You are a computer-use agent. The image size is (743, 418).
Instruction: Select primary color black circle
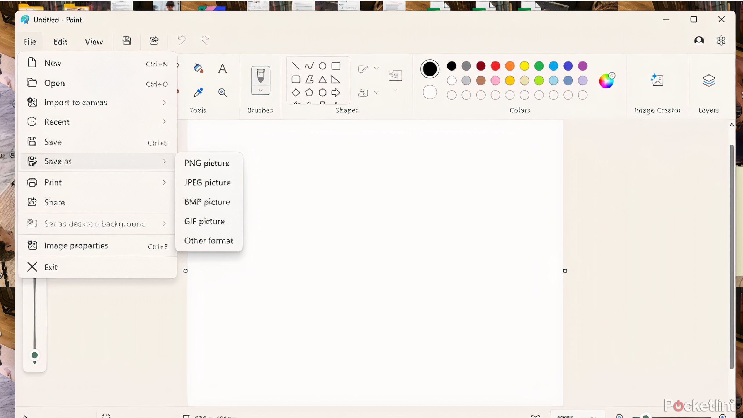430,69
